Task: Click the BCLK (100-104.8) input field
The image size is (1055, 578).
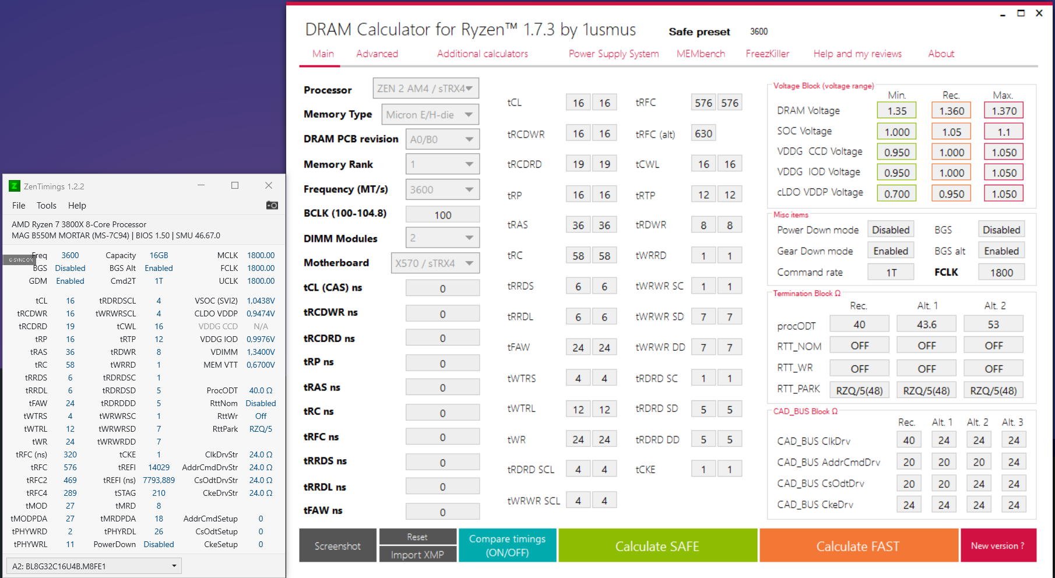Action: (442, 214)
